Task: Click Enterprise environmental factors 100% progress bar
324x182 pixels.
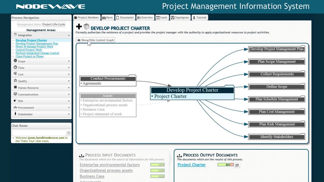Action: pos(157,165)
